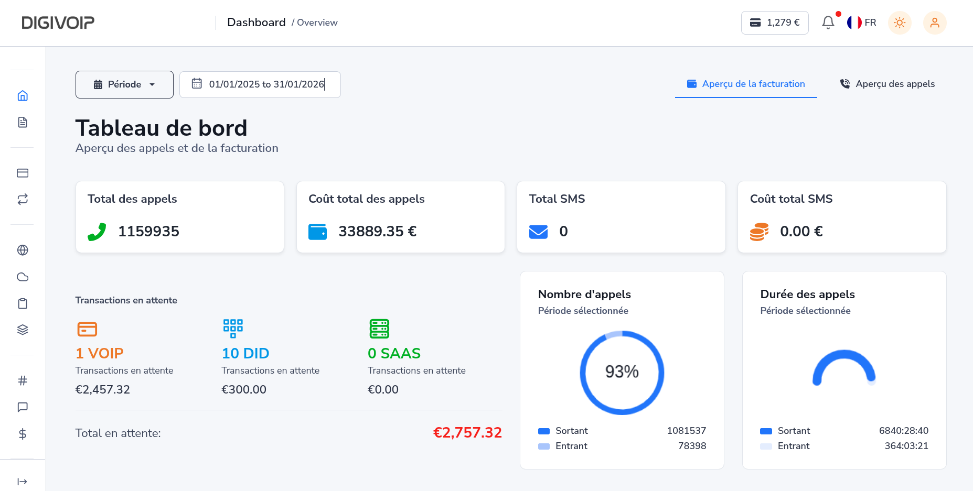Click the Tableau de bord title

(x=162, y=128)
